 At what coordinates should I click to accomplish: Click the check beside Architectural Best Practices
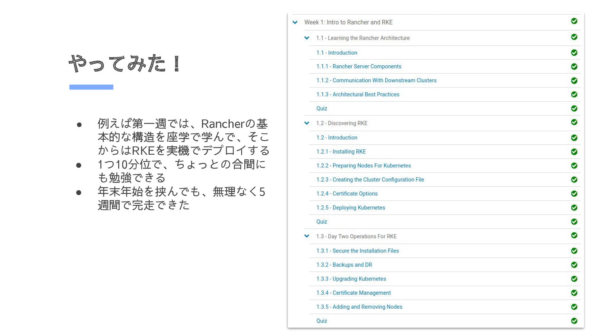point(574,95)
